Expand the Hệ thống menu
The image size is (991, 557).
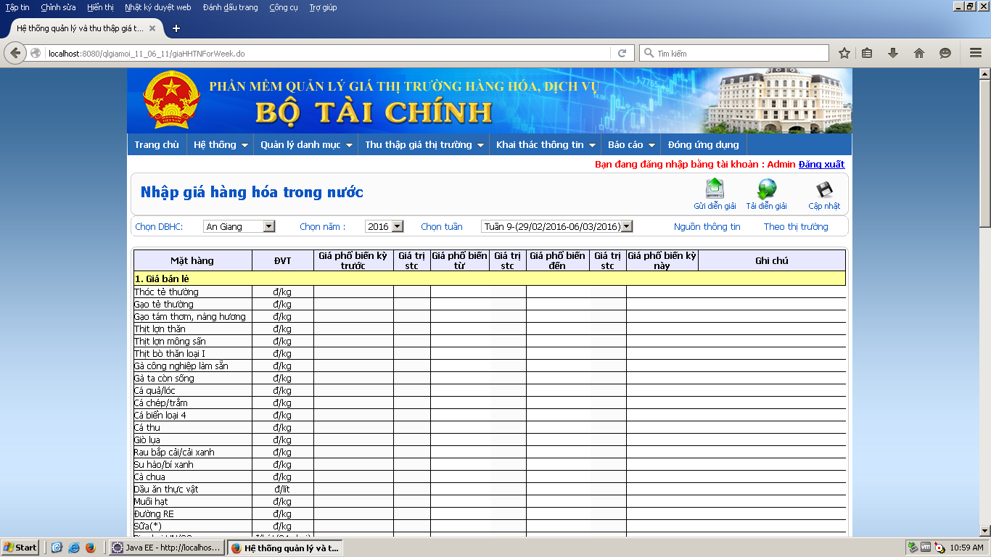[x=222, y=144]
